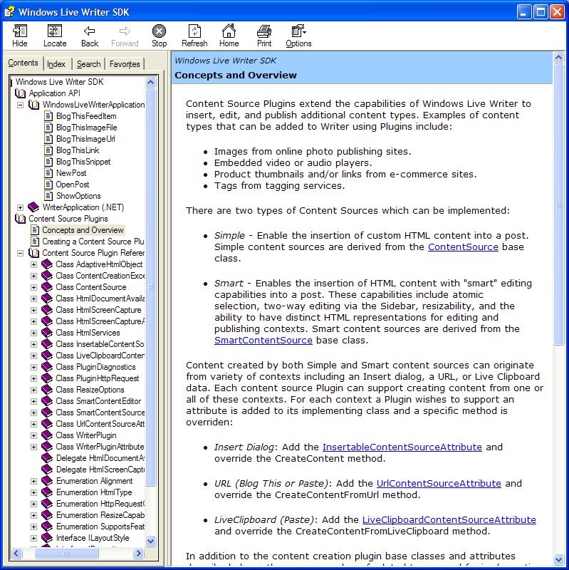Click the content pane scroll up arrow
Screen dimensions: 569x570
click(558, 58)
